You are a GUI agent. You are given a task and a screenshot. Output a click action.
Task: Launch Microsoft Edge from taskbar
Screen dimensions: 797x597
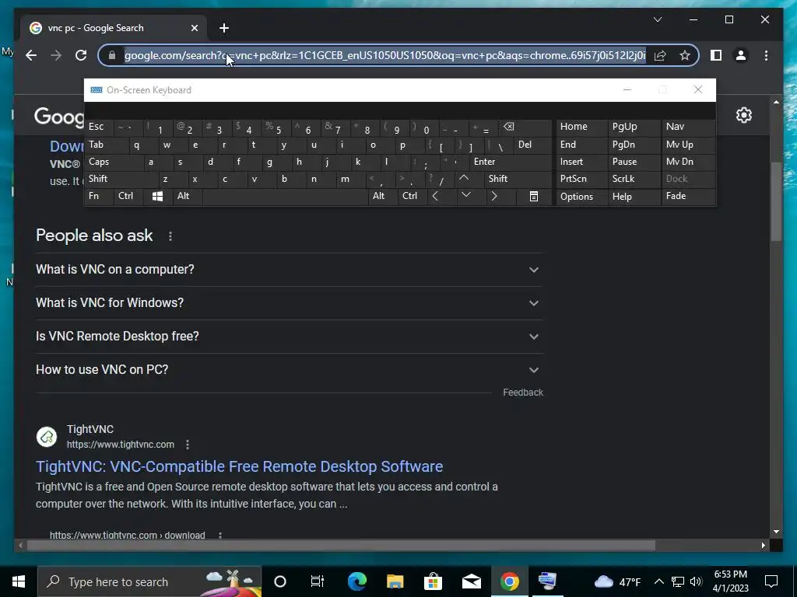pos(356,581)
